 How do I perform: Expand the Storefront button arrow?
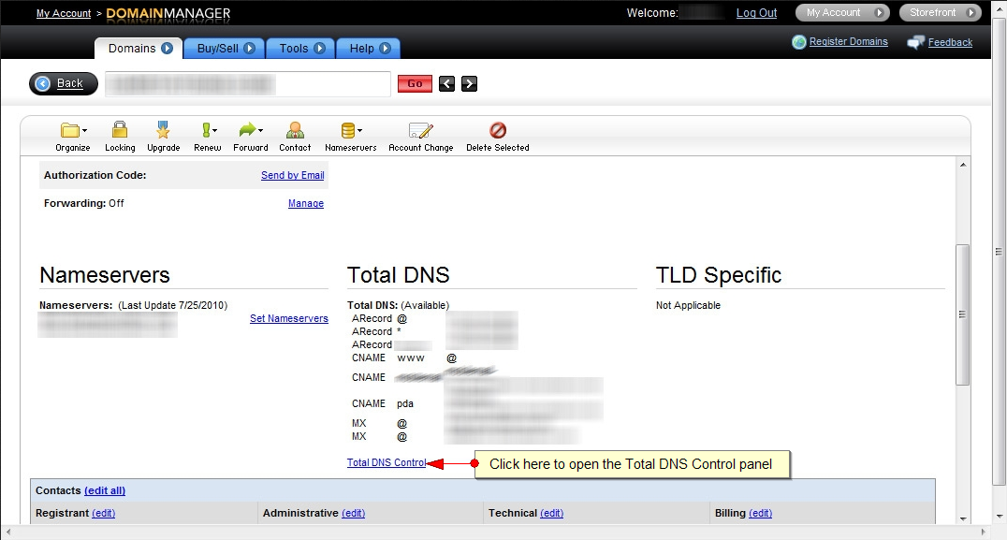click(x=971, y=13)
